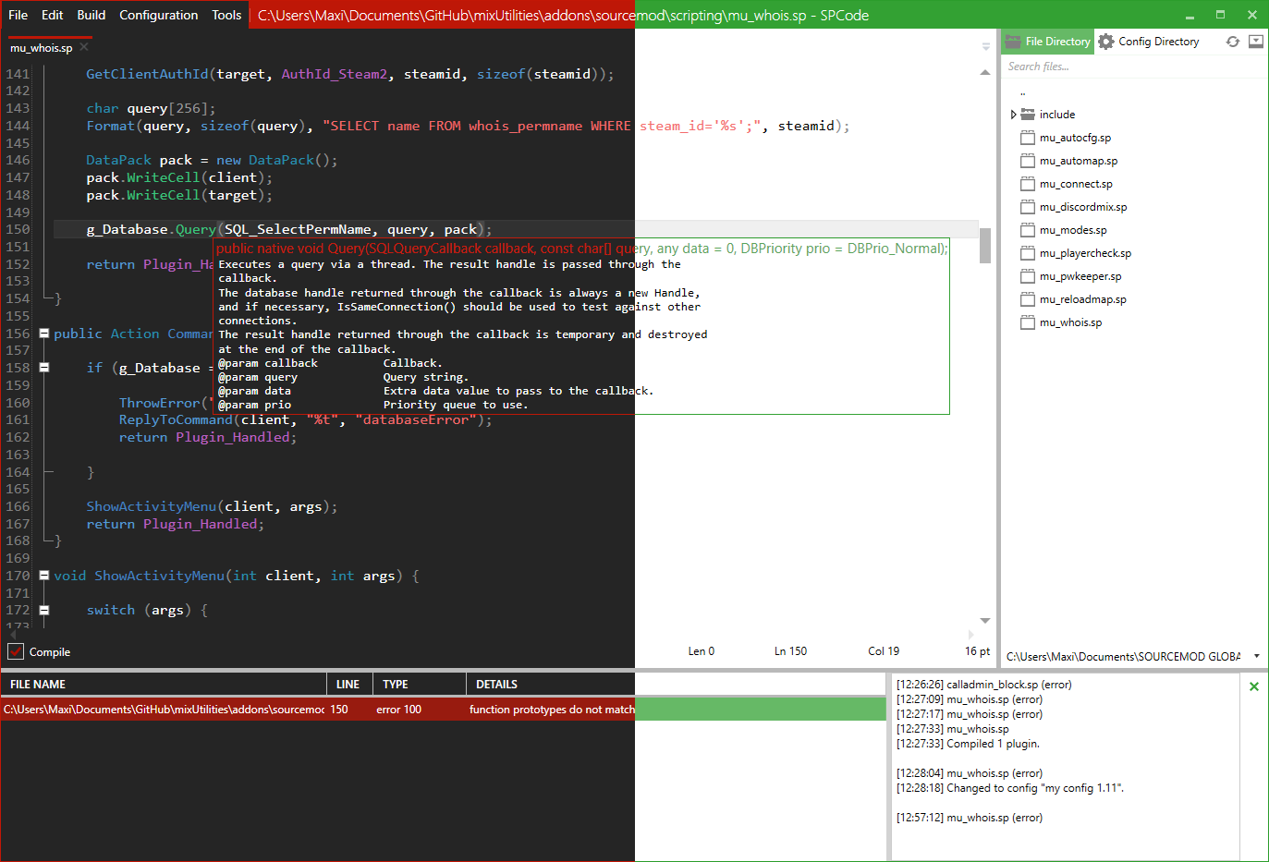Toggle the Compile checkbox
Viewport: 1269px width, 862px height.
pos(16,652)
